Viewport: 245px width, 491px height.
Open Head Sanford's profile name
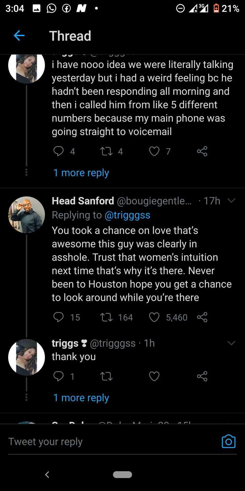(83, 201)
